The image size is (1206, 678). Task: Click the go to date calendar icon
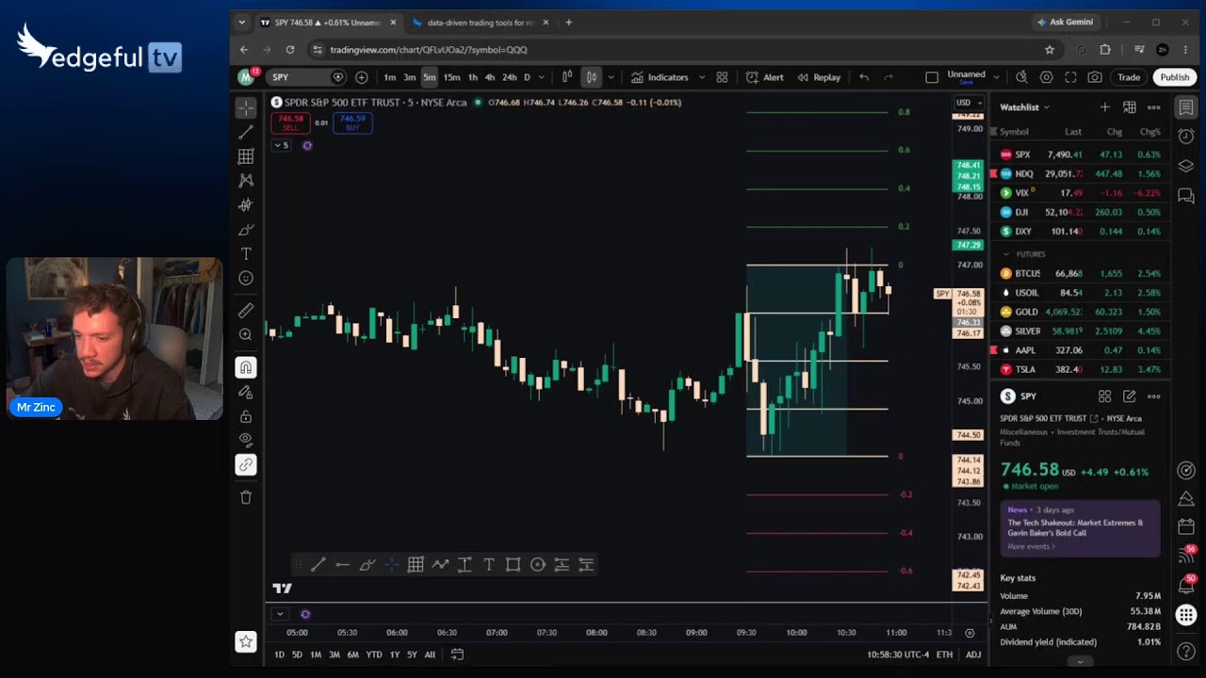(457, 654)
